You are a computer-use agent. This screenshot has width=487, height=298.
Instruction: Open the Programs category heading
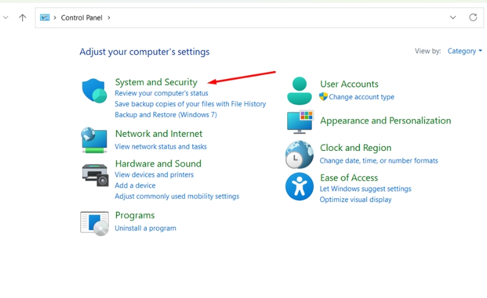point(135,215)
